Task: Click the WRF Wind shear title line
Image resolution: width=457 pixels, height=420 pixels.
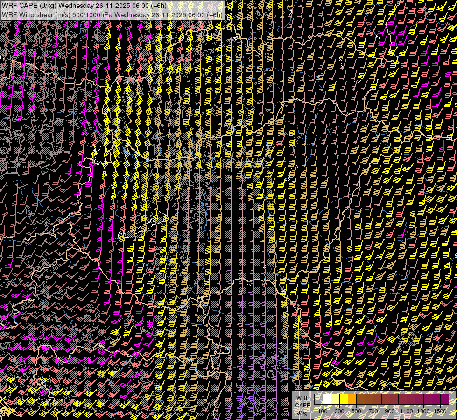Action: point(112,14)
